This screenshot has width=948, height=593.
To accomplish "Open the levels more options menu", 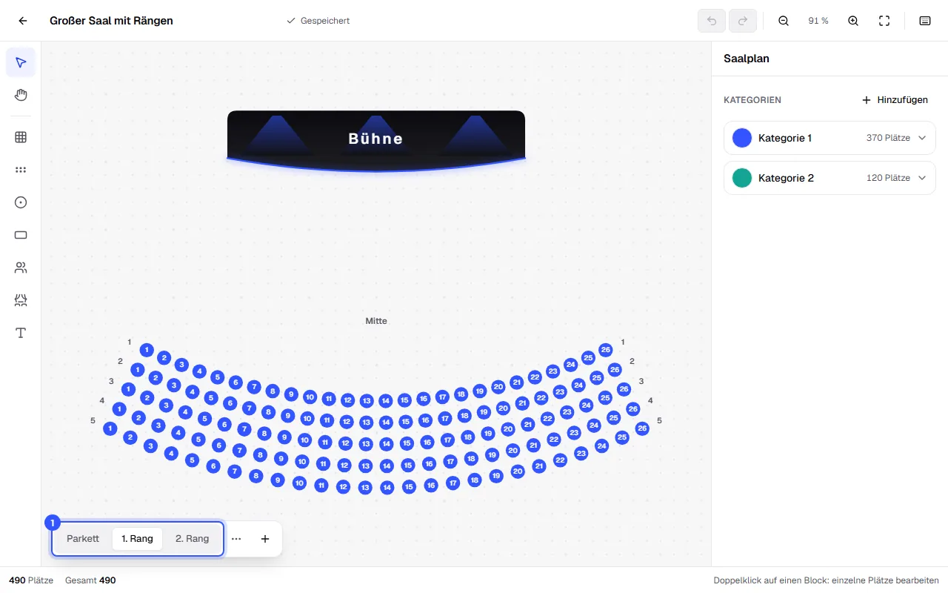I will point(236,539).
